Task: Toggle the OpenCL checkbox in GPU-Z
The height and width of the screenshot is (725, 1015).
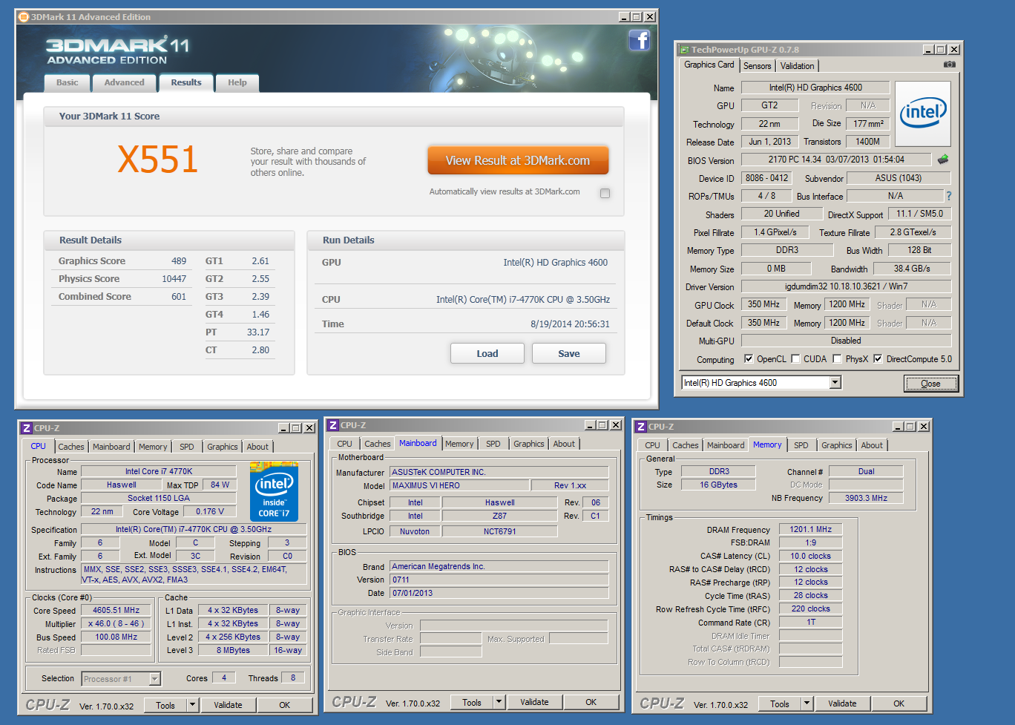Action: pos(748,358)
